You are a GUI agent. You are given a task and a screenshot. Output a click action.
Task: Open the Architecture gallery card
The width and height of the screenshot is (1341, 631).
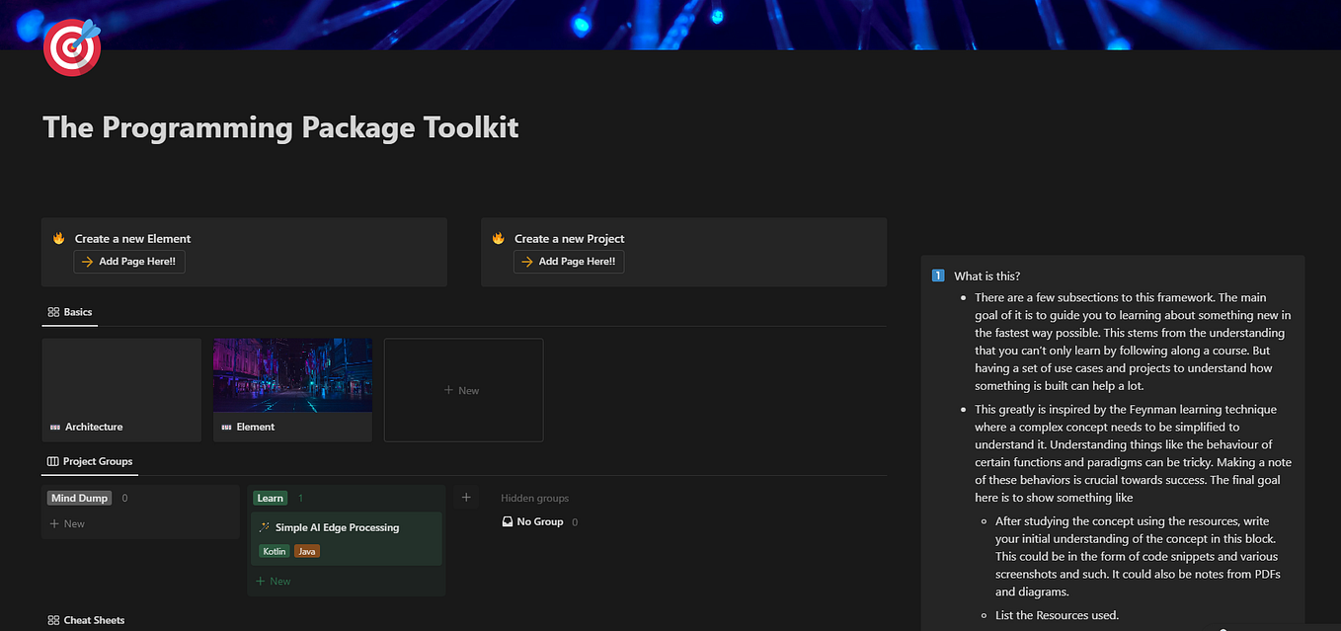(x=121, y=390)
